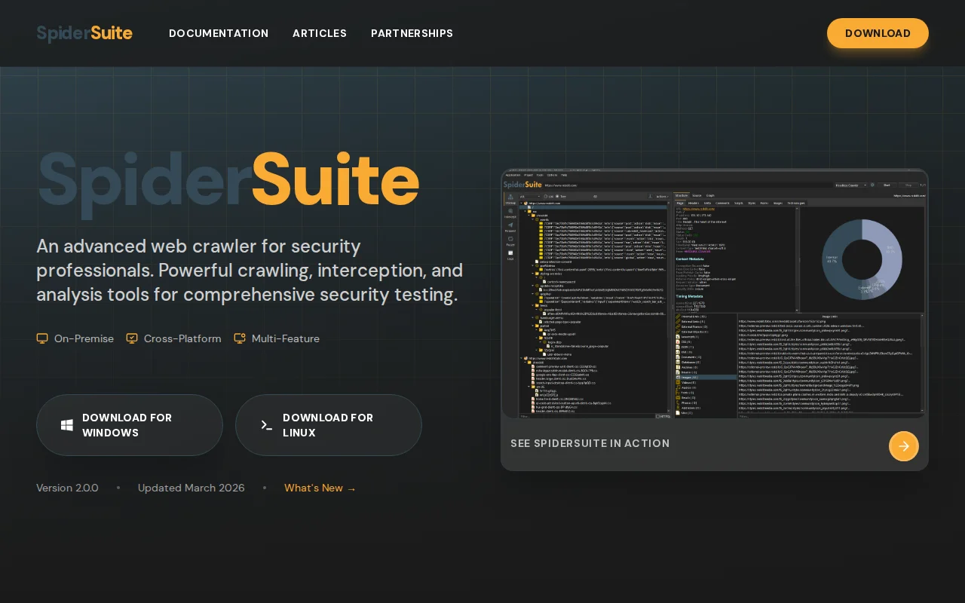Click the On-Premise monitor icon

(x=42, y=338)
